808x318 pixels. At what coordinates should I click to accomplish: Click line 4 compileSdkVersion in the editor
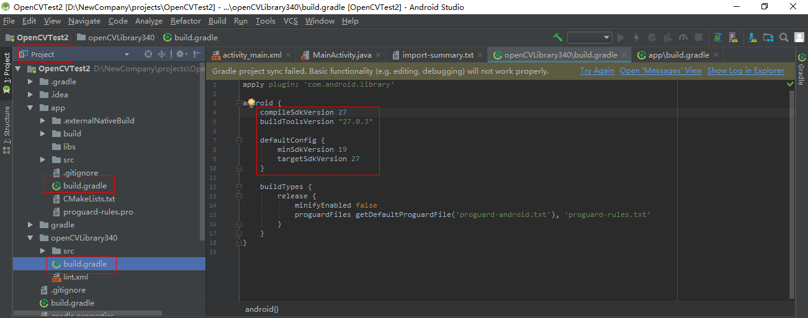tap(303, 112)
